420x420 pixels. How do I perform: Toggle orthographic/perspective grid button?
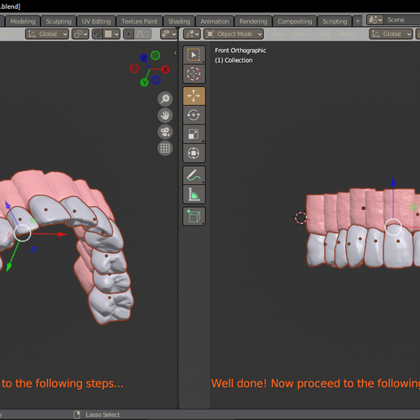pos(165,148)
